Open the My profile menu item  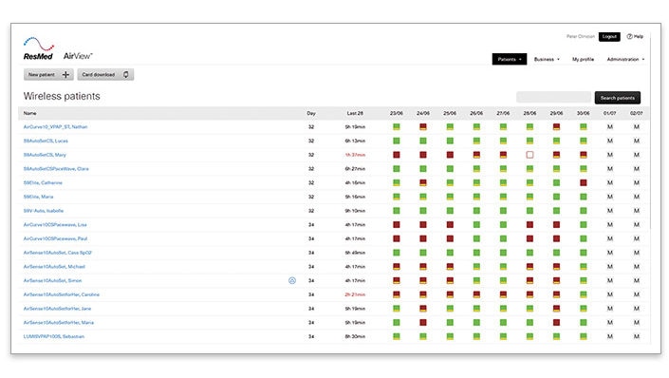click(583, 60)
